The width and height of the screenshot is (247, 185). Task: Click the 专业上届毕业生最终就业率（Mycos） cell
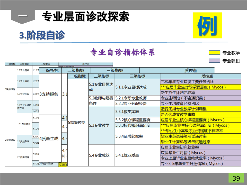200,158
